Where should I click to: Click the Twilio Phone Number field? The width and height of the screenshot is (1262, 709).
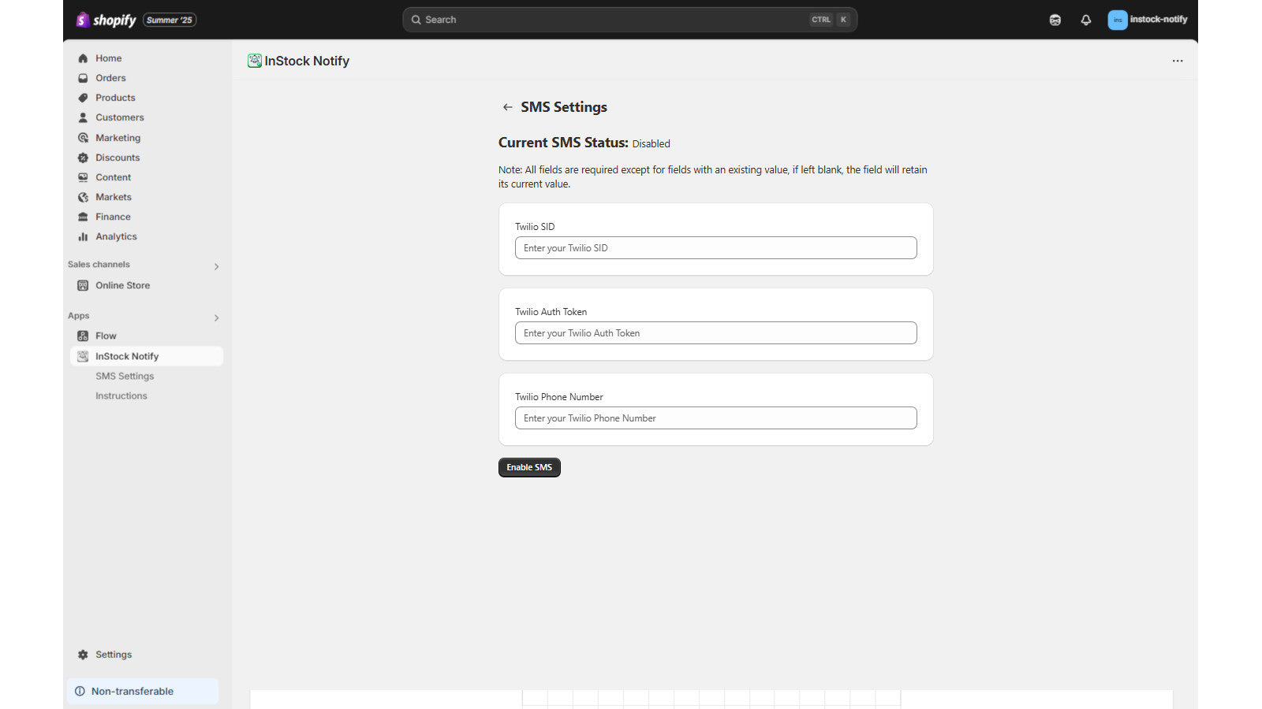click(716, 418)
